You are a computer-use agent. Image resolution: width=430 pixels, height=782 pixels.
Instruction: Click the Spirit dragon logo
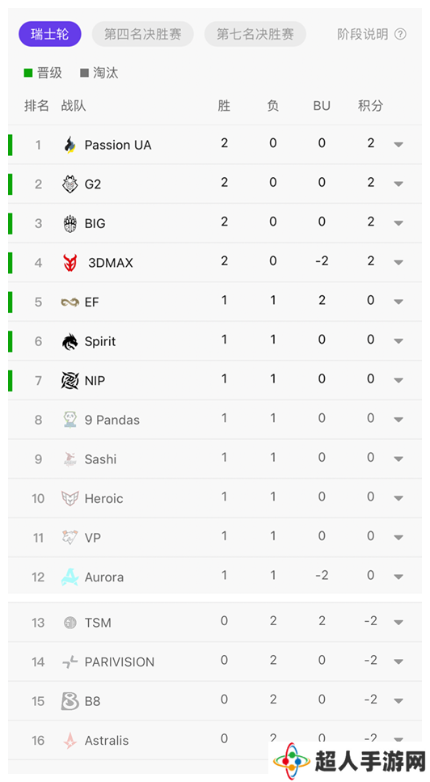(70, 341)
